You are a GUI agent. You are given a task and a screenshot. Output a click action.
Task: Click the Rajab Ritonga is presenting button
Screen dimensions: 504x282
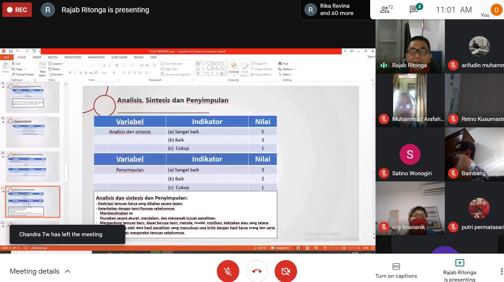click(459, 270)
